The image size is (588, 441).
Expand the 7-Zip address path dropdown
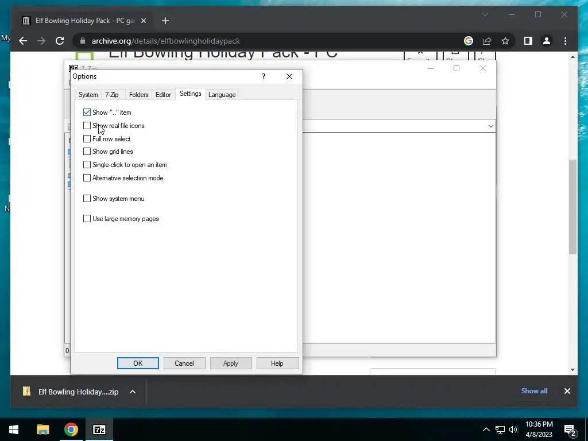490,126
